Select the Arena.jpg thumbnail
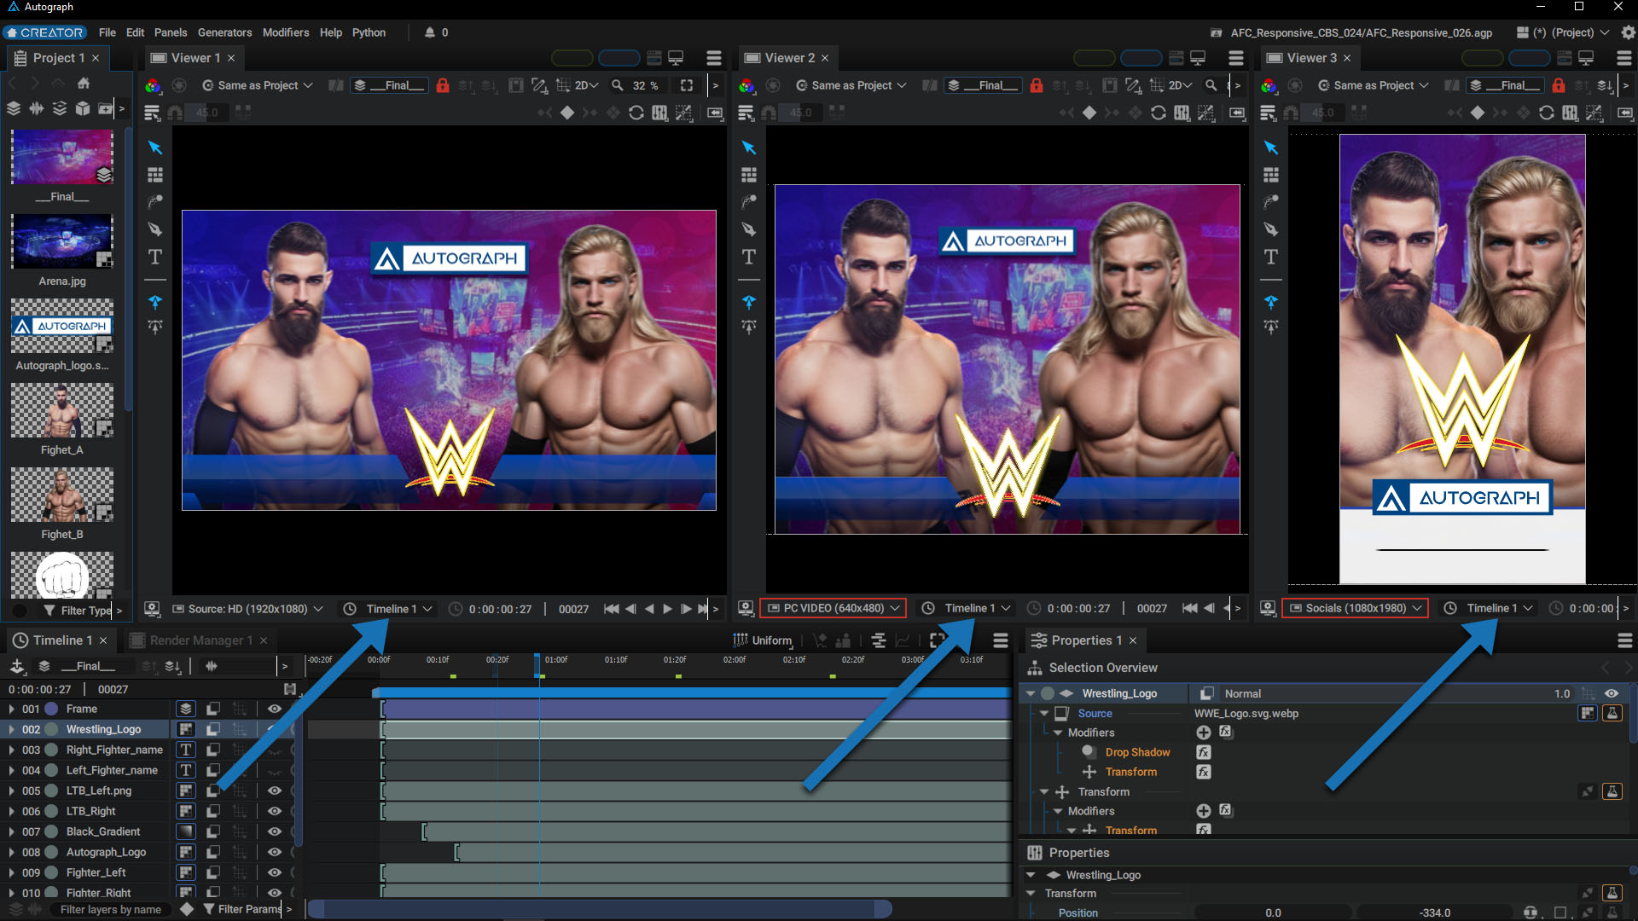The height and width of the screenshot is (921, 1638). coord(61,242)
